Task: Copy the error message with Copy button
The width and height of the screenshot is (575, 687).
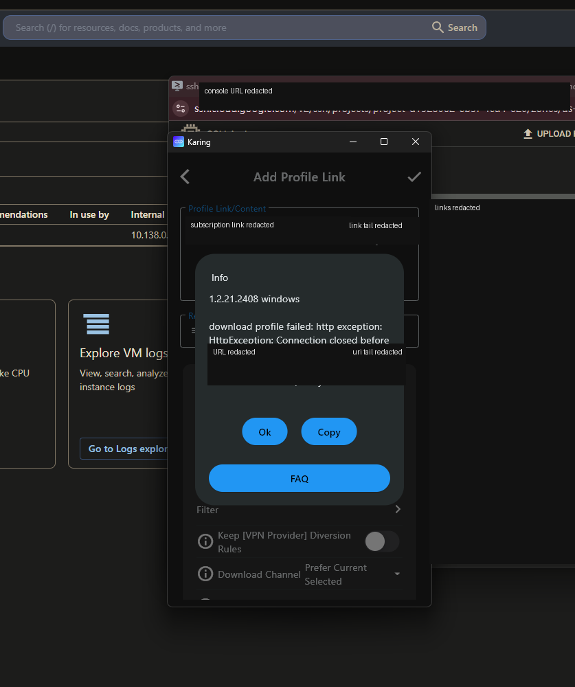Action: coord(328,431)
